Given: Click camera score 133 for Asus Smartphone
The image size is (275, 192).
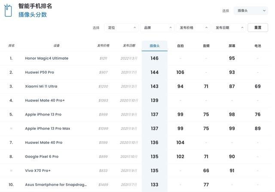Looking at the screenshot, I should tap(155, 185).
